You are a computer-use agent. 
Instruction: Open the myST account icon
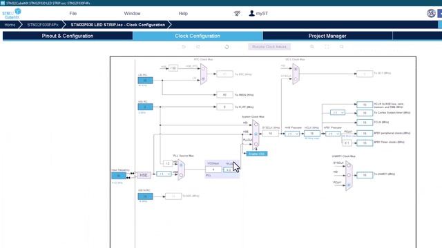tap(251, 13)
